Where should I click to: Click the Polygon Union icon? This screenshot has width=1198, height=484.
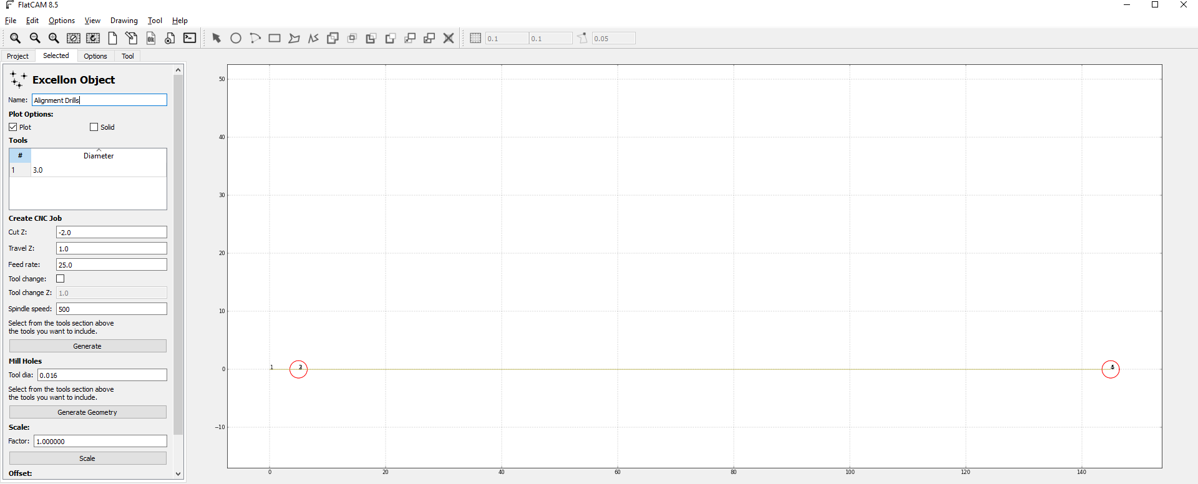pyautogui.click(x=333, y=38)
